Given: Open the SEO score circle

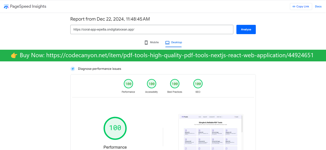Looking at the screenshot, I should click(x=198, y=84).
